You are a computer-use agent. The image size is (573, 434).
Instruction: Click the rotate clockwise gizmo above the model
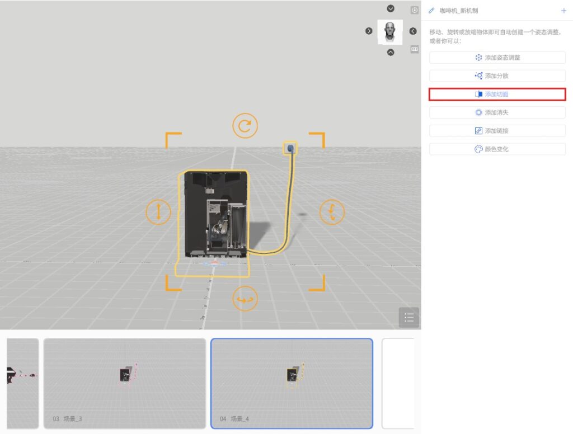[x=245, y=126]
